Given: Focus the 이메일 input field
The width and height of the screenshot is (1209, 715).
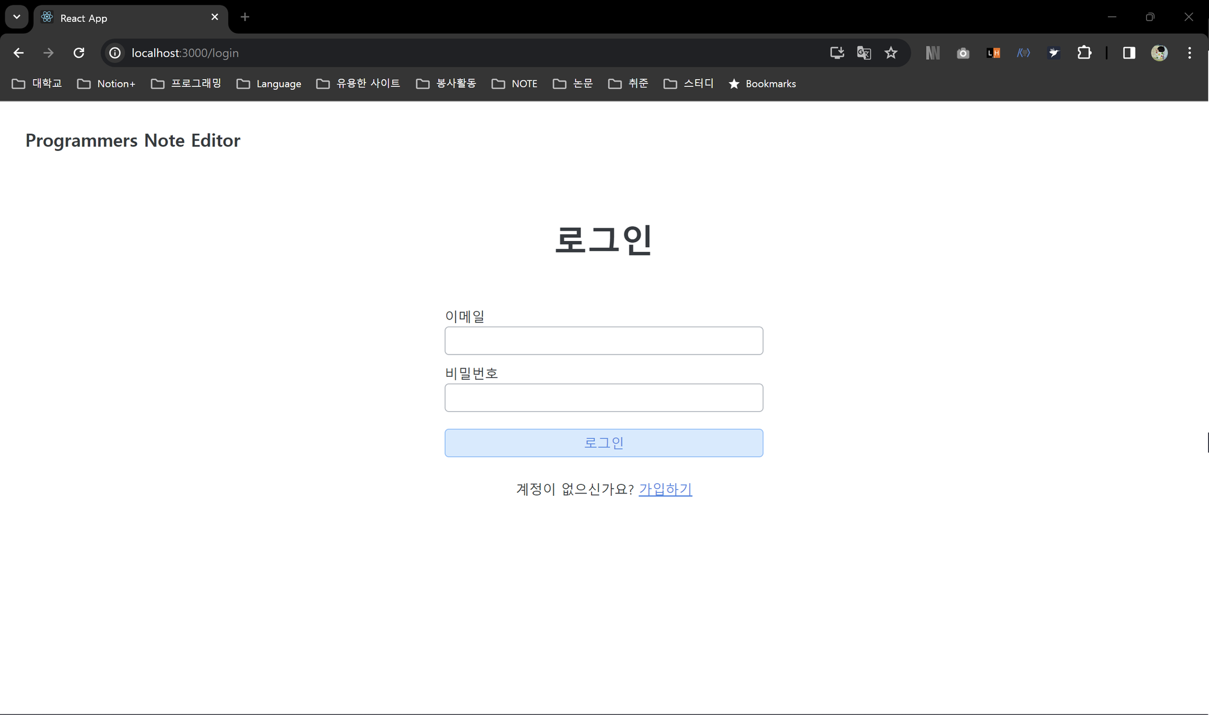Looking at the screenshot, I should point(604,341).
